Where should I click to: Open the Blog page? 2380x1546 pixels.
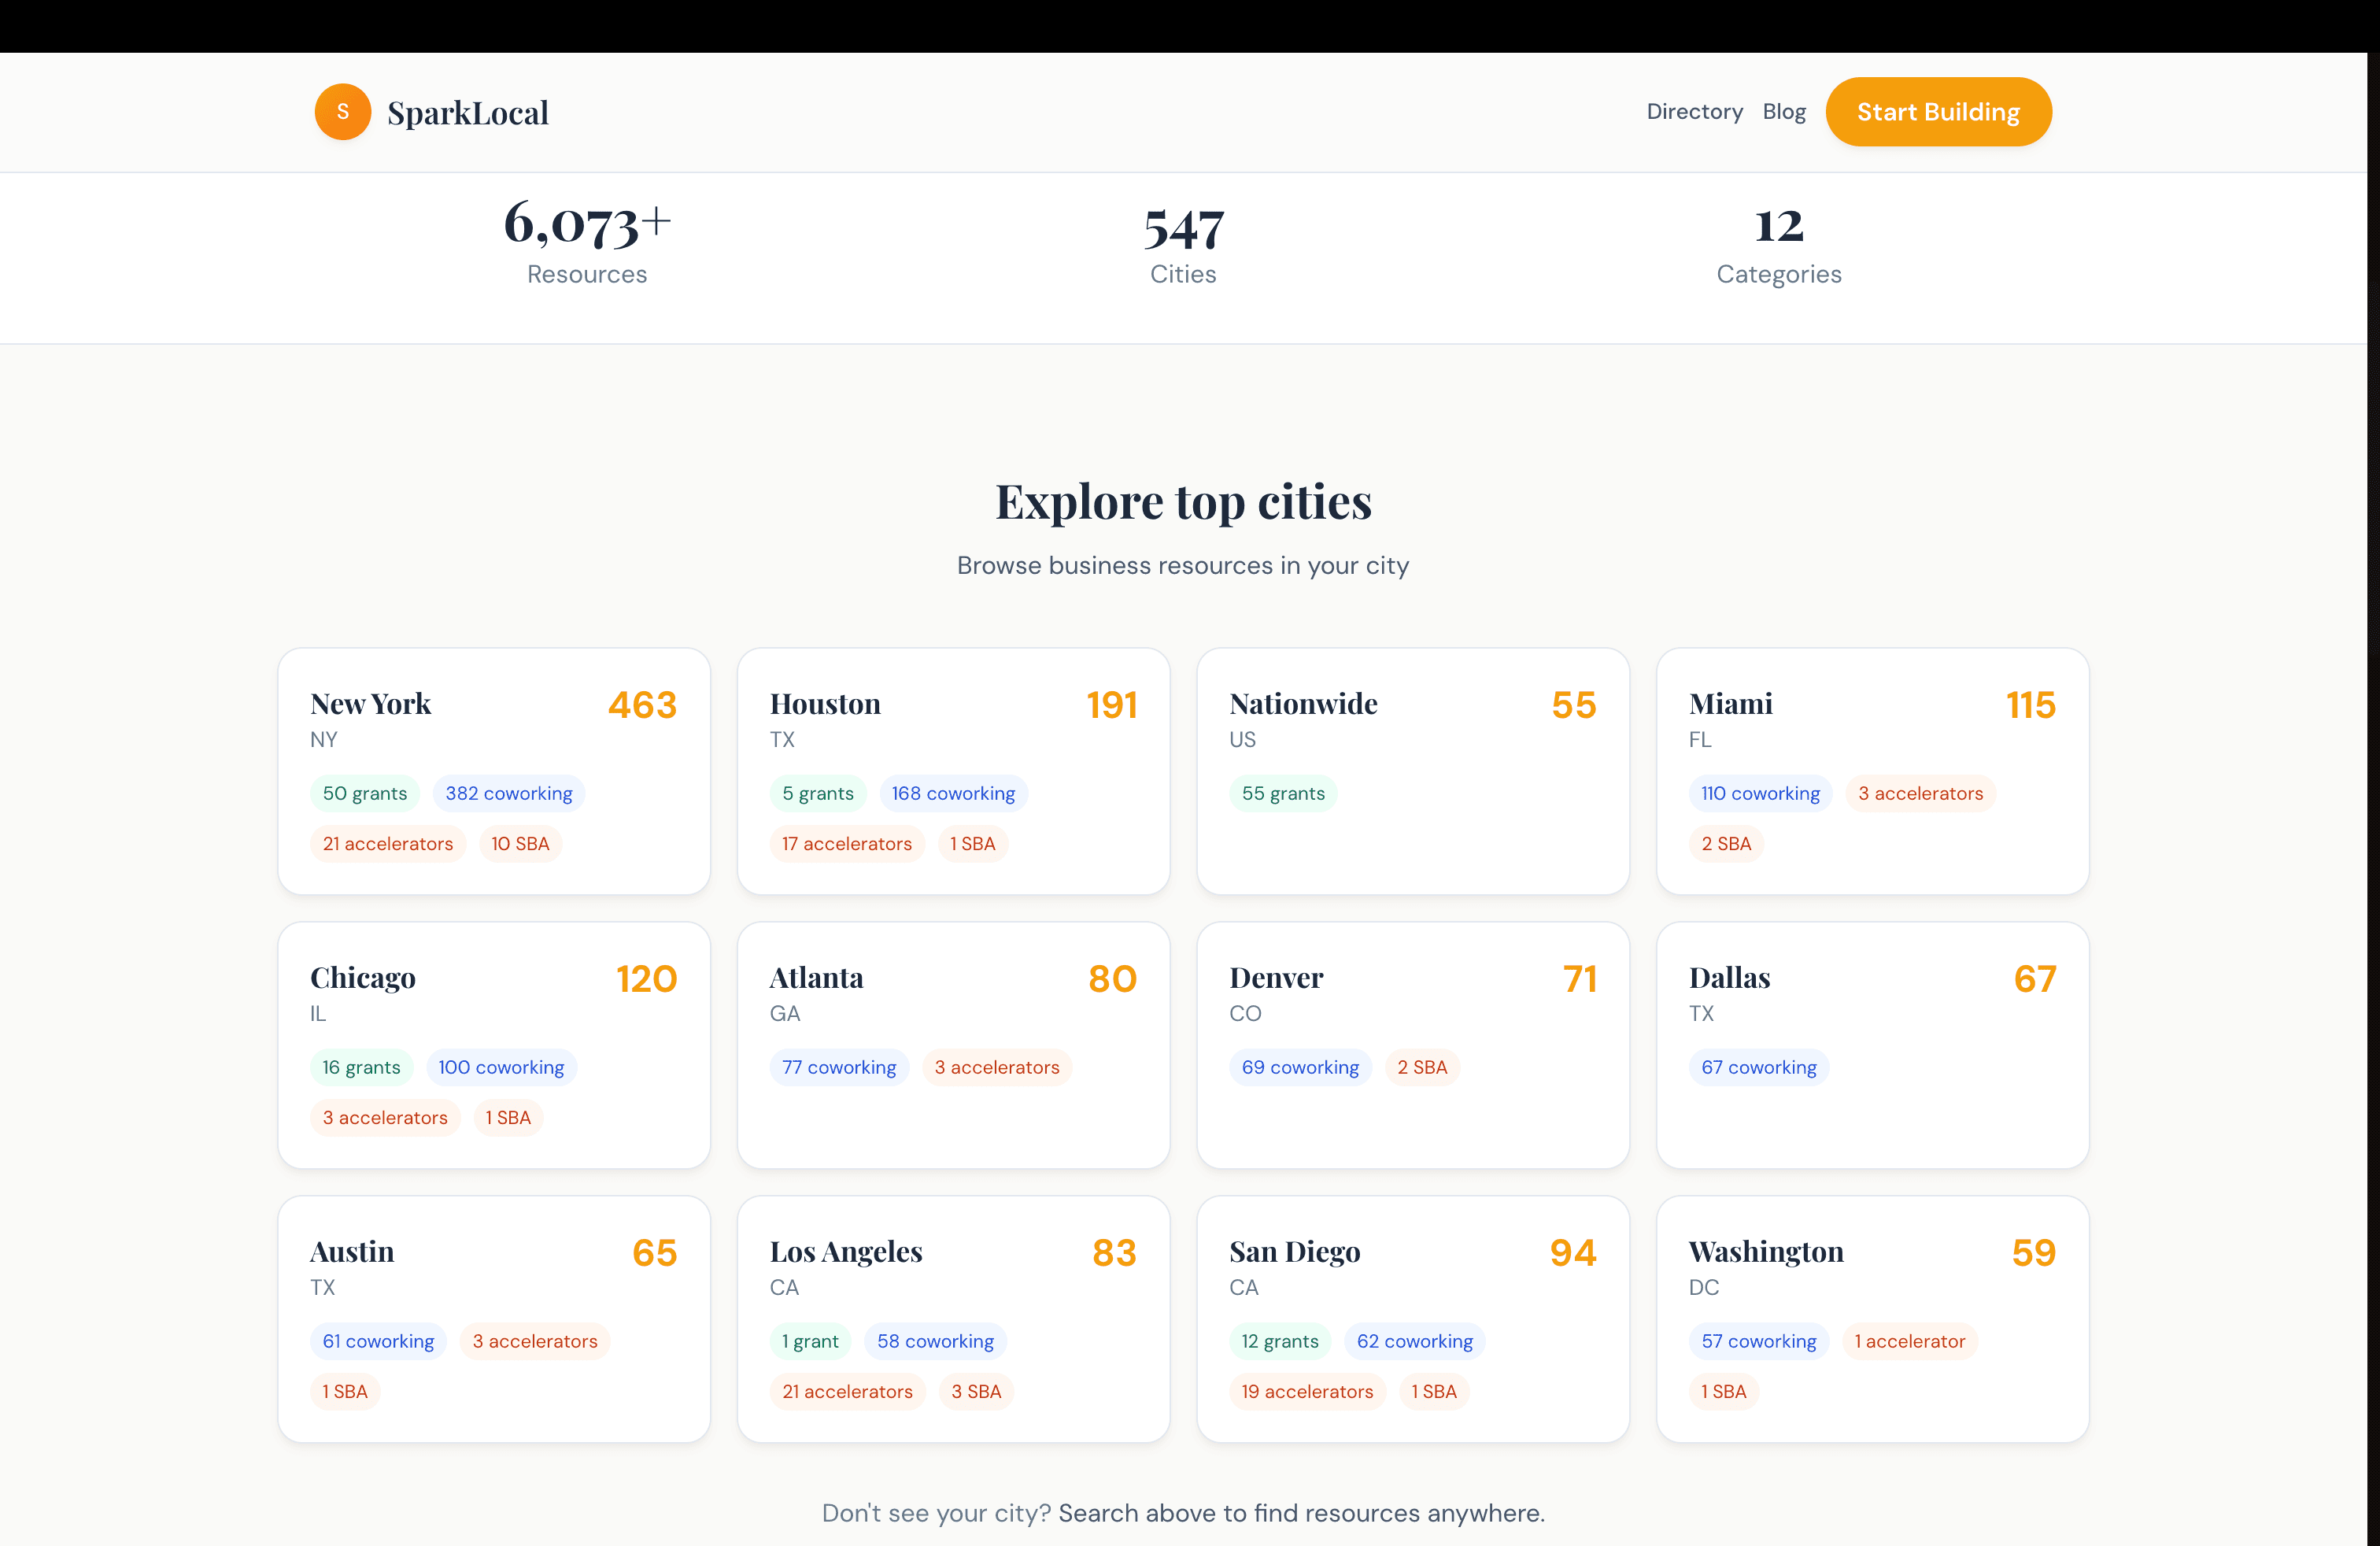(1784, 111)
